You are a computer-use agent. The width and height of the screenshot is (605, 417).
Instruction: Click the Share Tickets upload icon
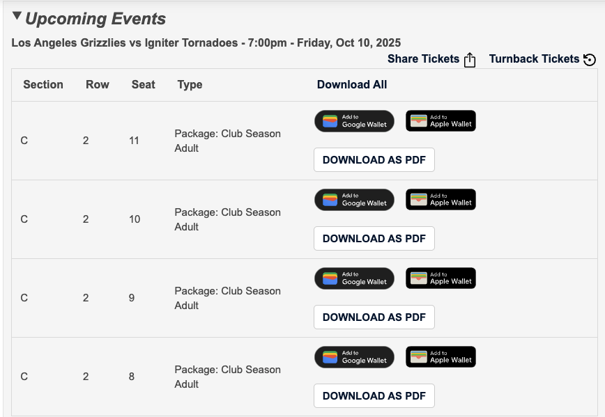pos(470,60)
